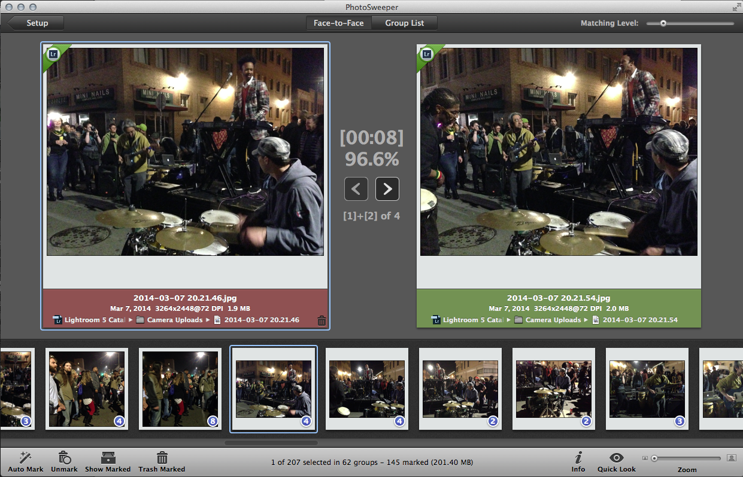The height and width of the screenshot is (477, 743).
Task: Click the 2014-03-07 20.21.46 file crumb
Action: click(x=256, y=320)
